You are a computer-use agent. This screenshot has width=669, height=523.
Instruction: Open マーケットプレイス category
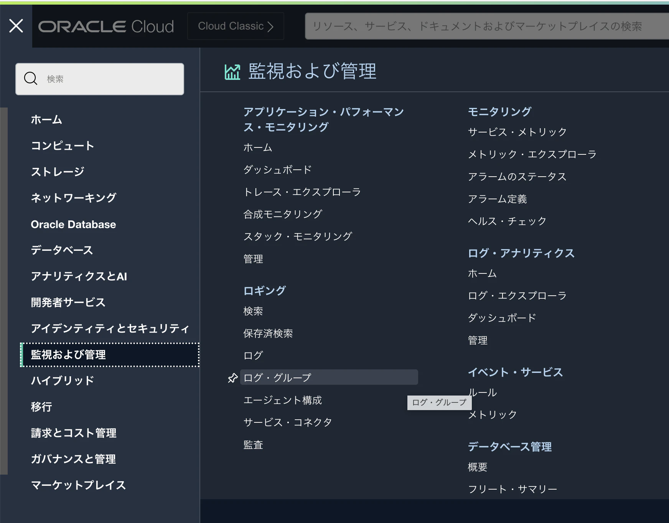pos(78,485)
